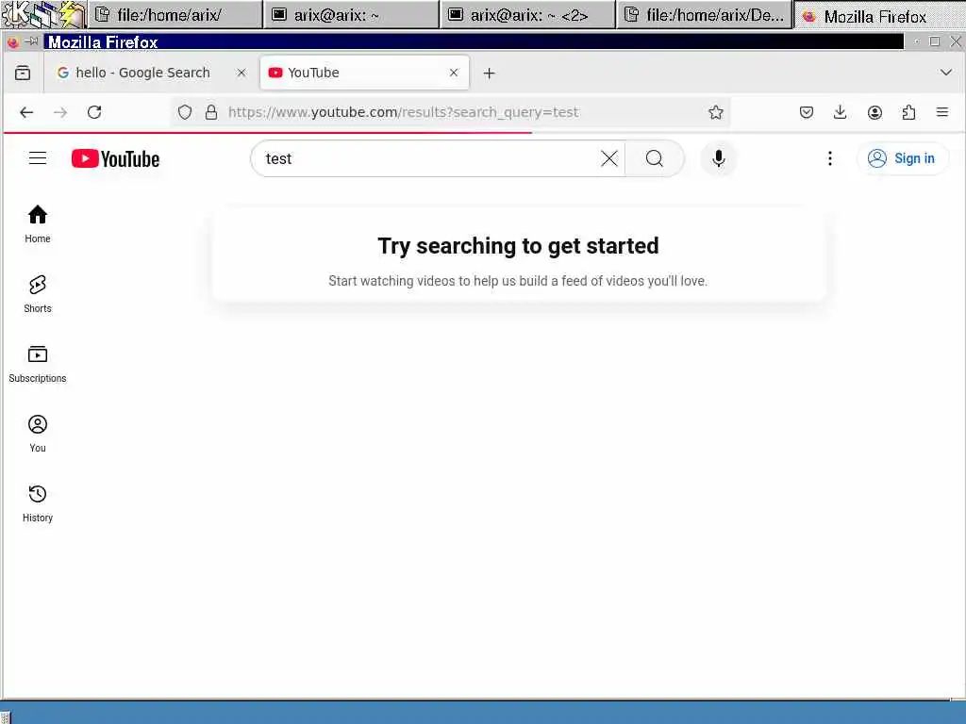Clear the search box with X icon
Viewport: 966px width, 724px height.
coord(609,158)
